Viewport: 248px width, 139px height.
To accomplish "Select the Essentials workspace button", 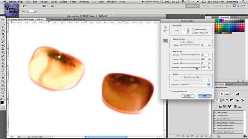I will (192, 6).
